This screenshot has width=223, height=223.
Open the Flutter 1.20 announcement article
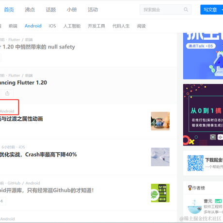[x=23, y=82]
